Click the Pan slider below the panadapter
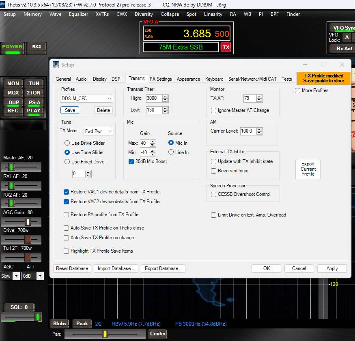This screenshot has width=355, height=341. [x=105, y=334]
